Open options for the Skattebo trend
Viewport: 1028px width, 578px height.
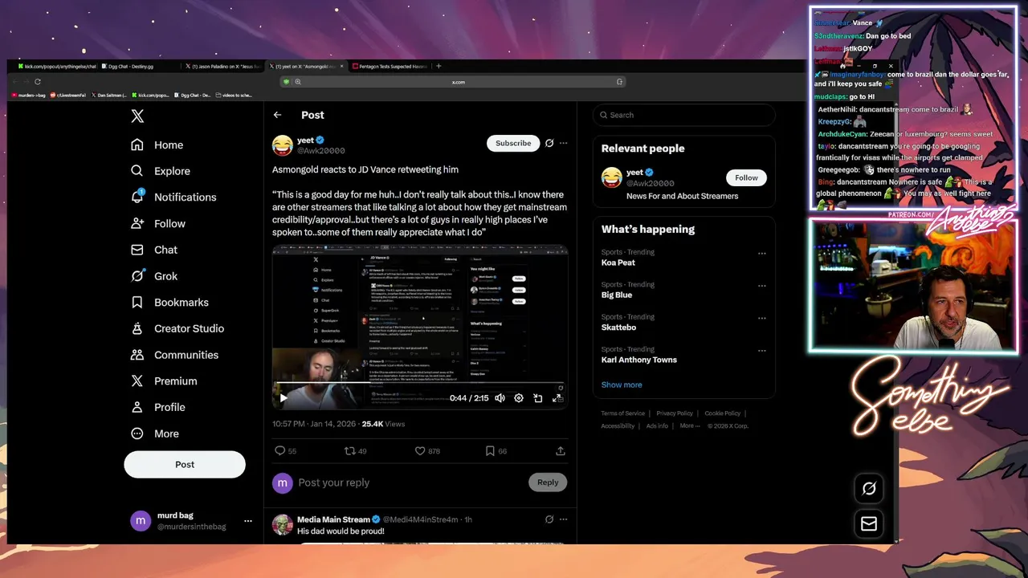pyautogui.click(x=762, y=318)
